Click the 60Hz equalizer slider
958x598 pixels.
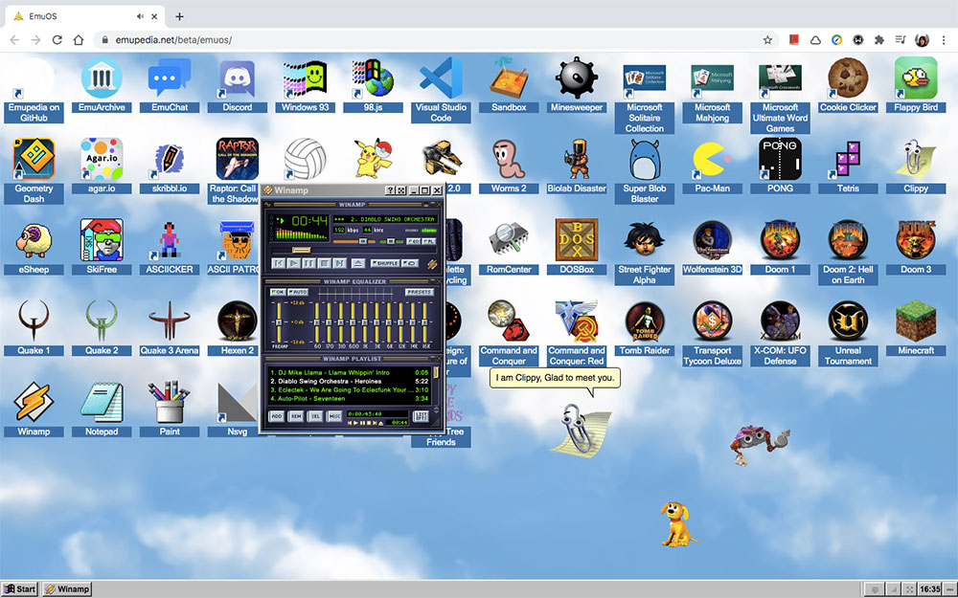[316, 322]
